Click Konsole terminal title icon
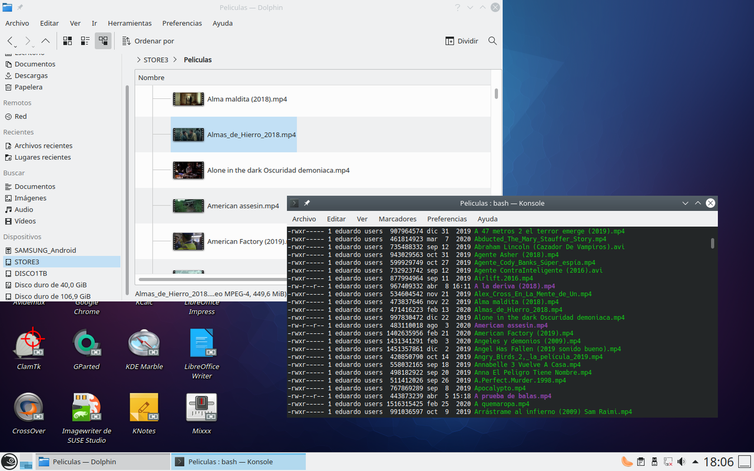Image resolution: width=754 pixels, height=471 pixels. pos(295,203)
